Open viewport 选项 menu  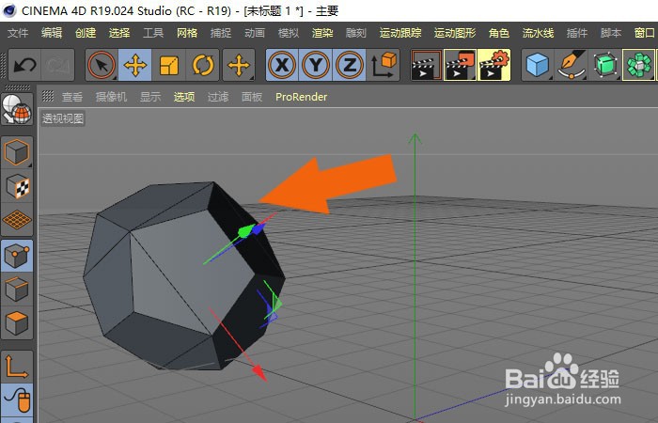click(x=184, y=97)
